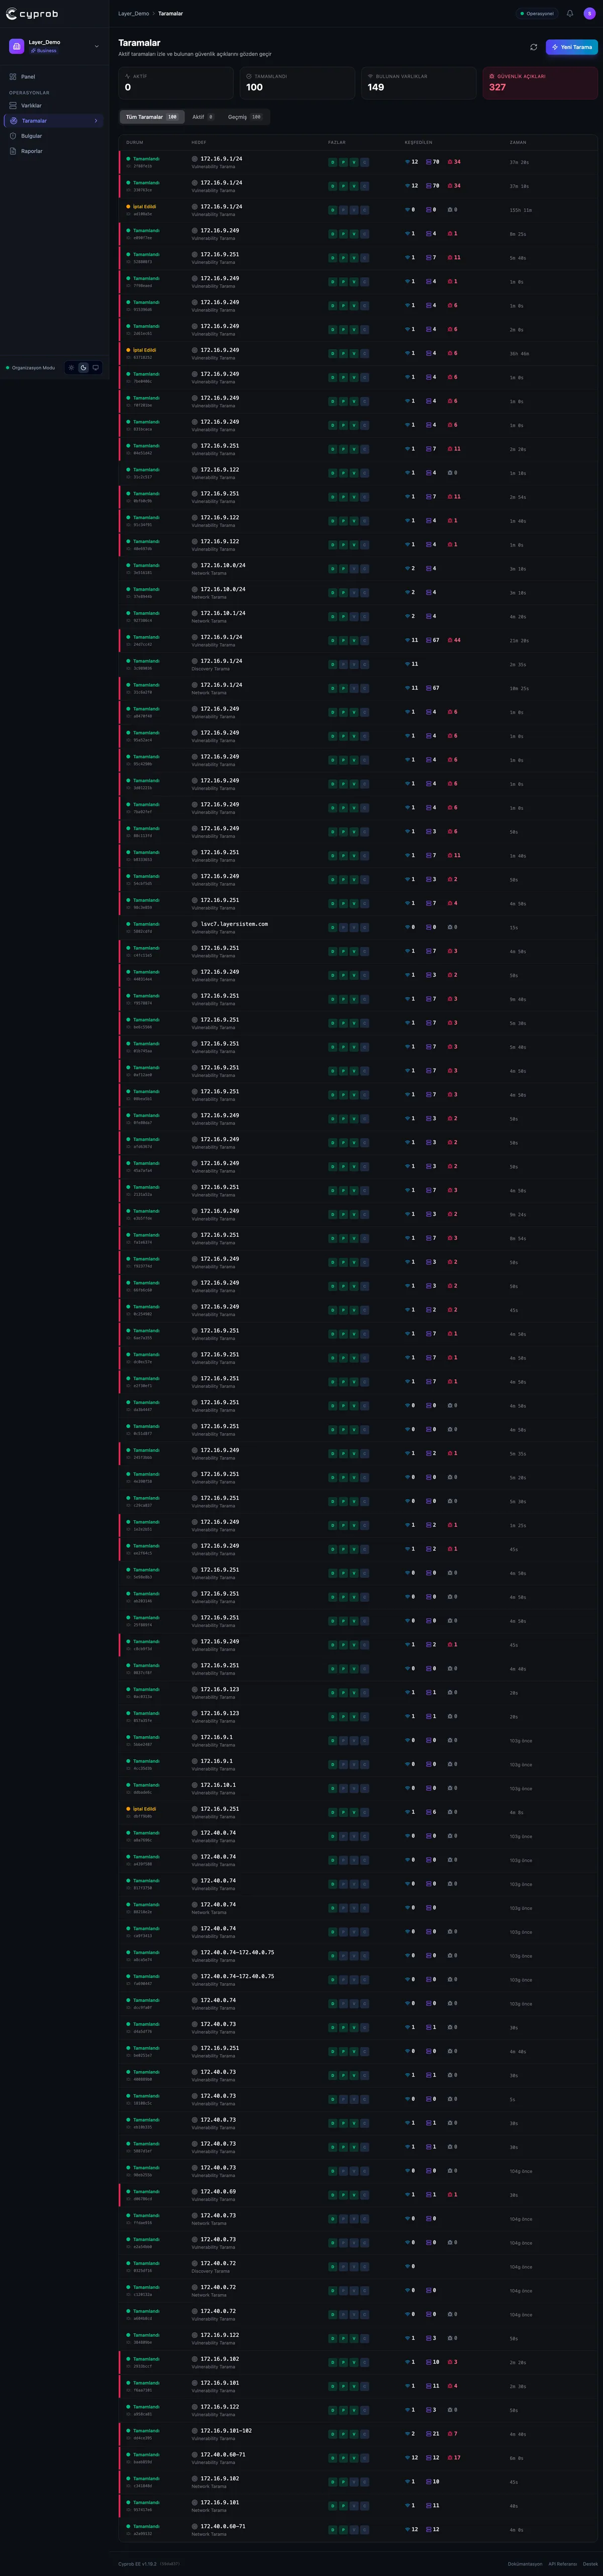Click the Tamamlandı stat card
Image resolution: width=603 pixels, height=2576 pixels.
click(297, 83)
